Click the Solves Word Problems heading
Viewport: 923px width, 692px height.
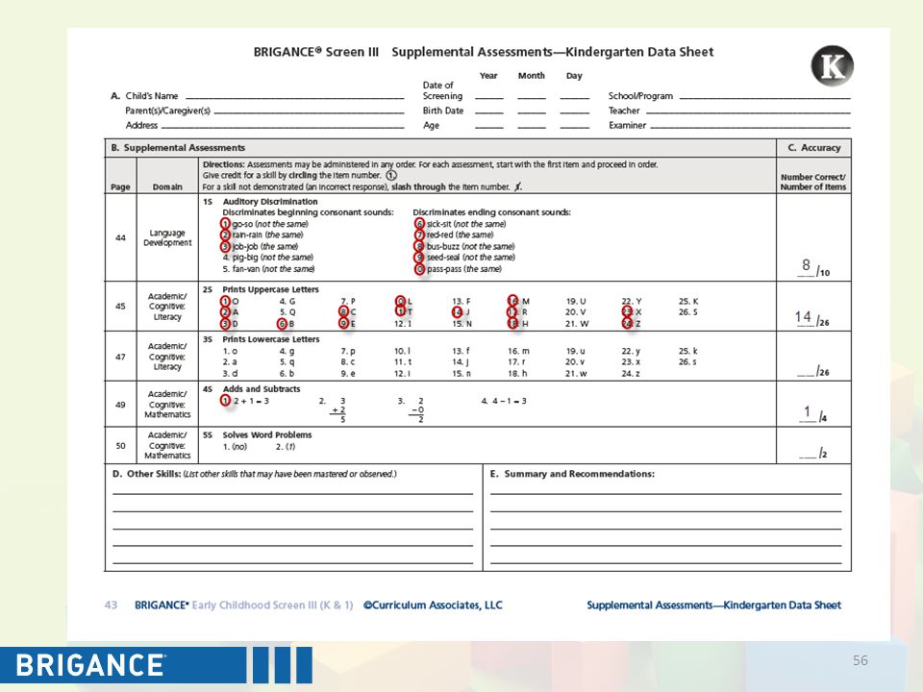[266, 434]
